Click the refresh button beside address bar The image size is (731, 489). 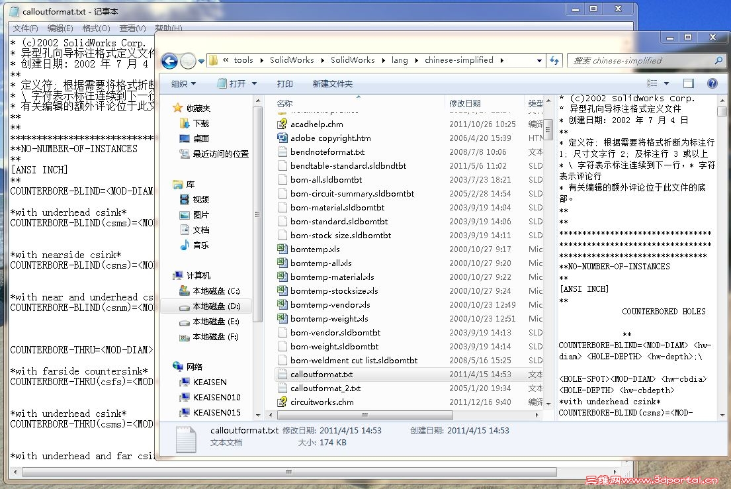coord(554,60)
